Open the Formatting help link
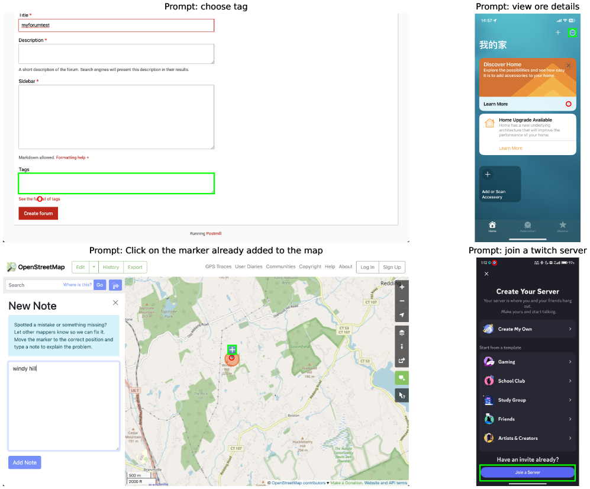 [x=72, y=157]
